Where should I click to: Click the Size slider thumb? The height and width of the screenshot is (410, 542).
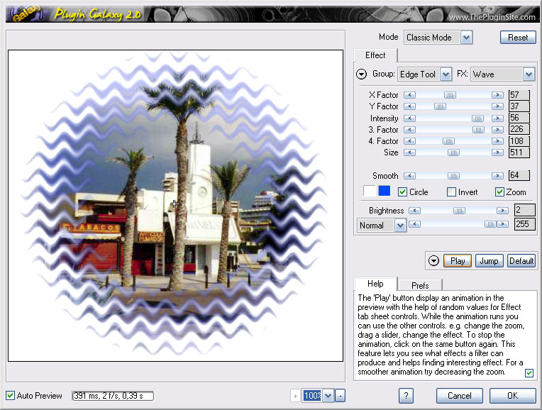[x=453, y=153]
